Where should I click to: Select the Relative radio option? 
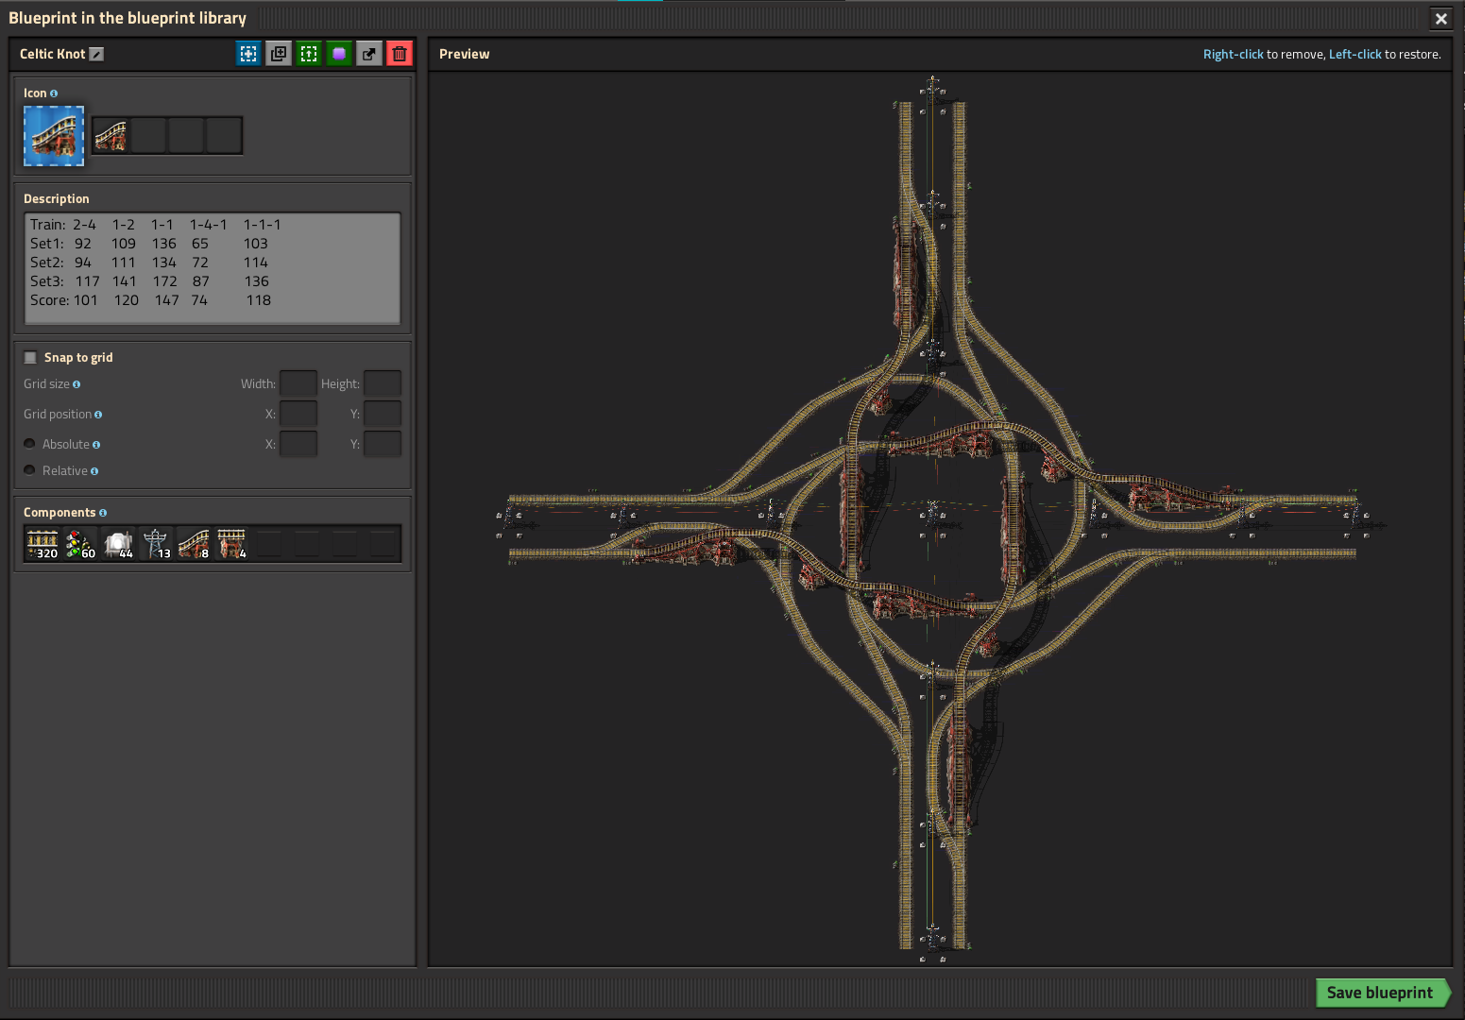coord(29,470)
